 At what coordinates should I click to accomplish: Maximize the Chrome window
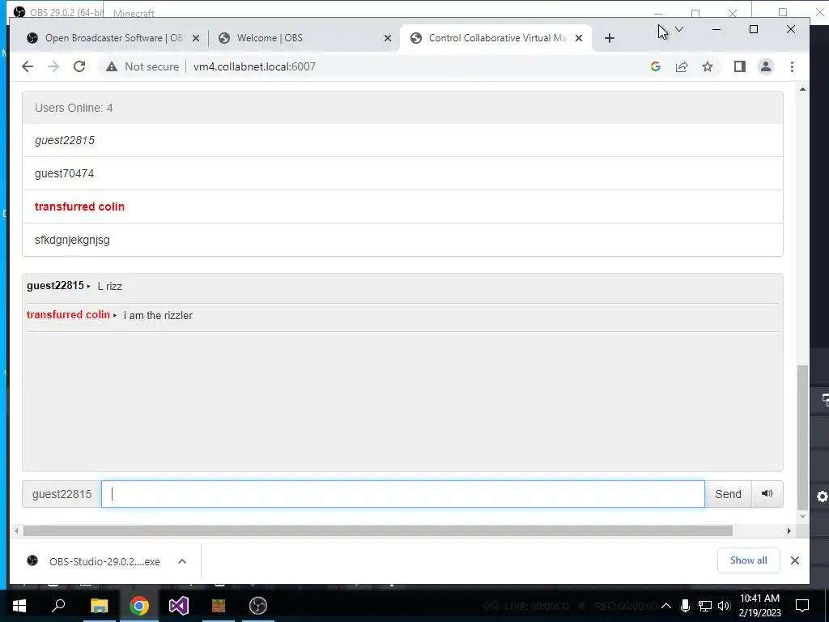coord(754,30)
